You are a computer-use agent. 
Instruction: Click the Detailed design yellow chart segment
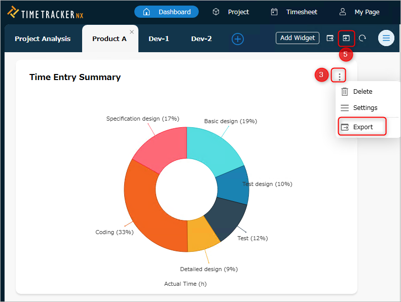point(201,235)
